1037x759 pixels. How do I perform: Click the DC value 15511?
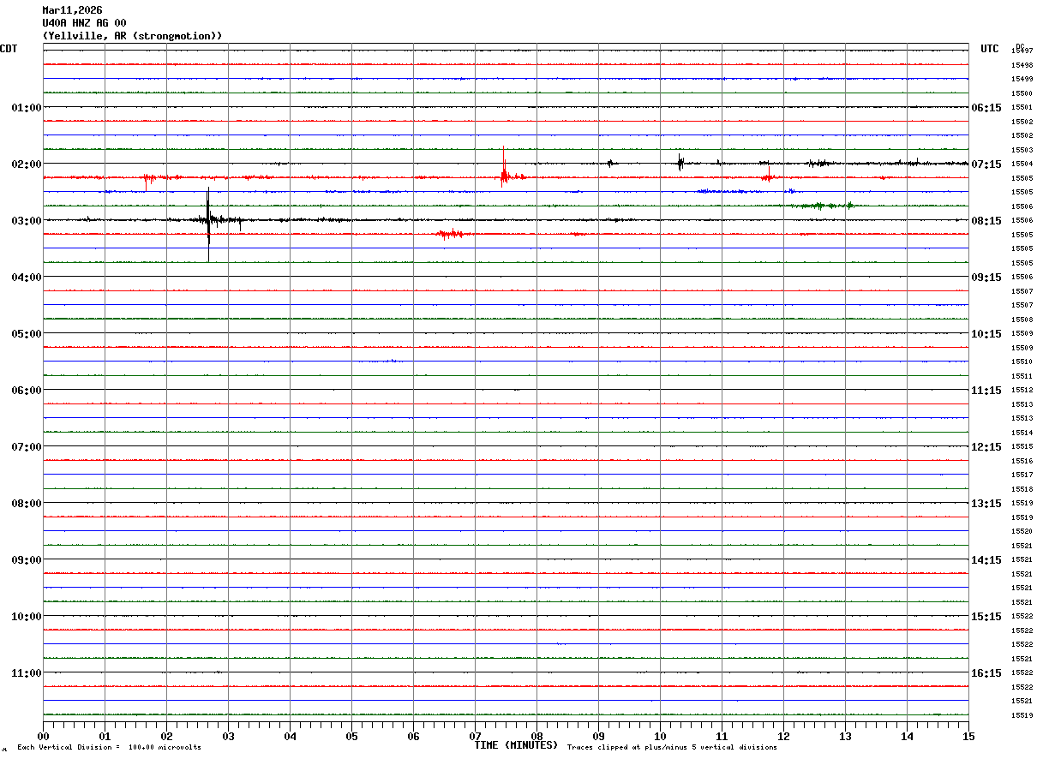coord(1022,376)
